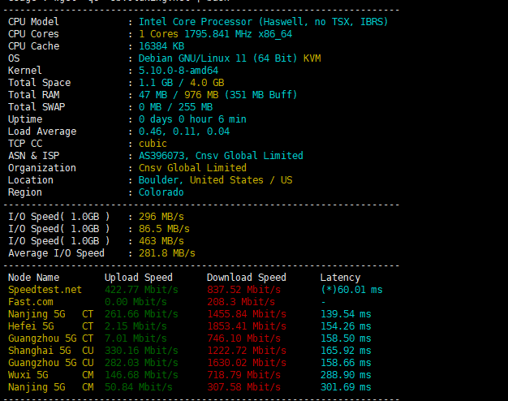Click Speedtest.net upload speed 422.77 Mbit/s

(x=141, y=290)
